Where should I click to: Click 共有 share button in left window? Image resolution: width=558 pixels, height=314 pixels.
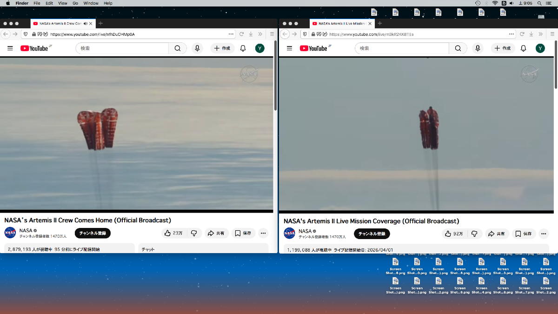pyautogui.click(x=216, y=233)
